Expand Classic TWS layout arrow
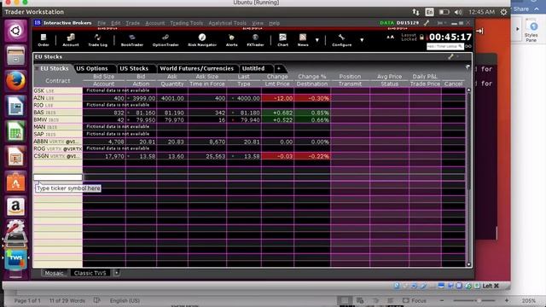The width and height of the screenshot is (546, 307). [x=116, y=273]
